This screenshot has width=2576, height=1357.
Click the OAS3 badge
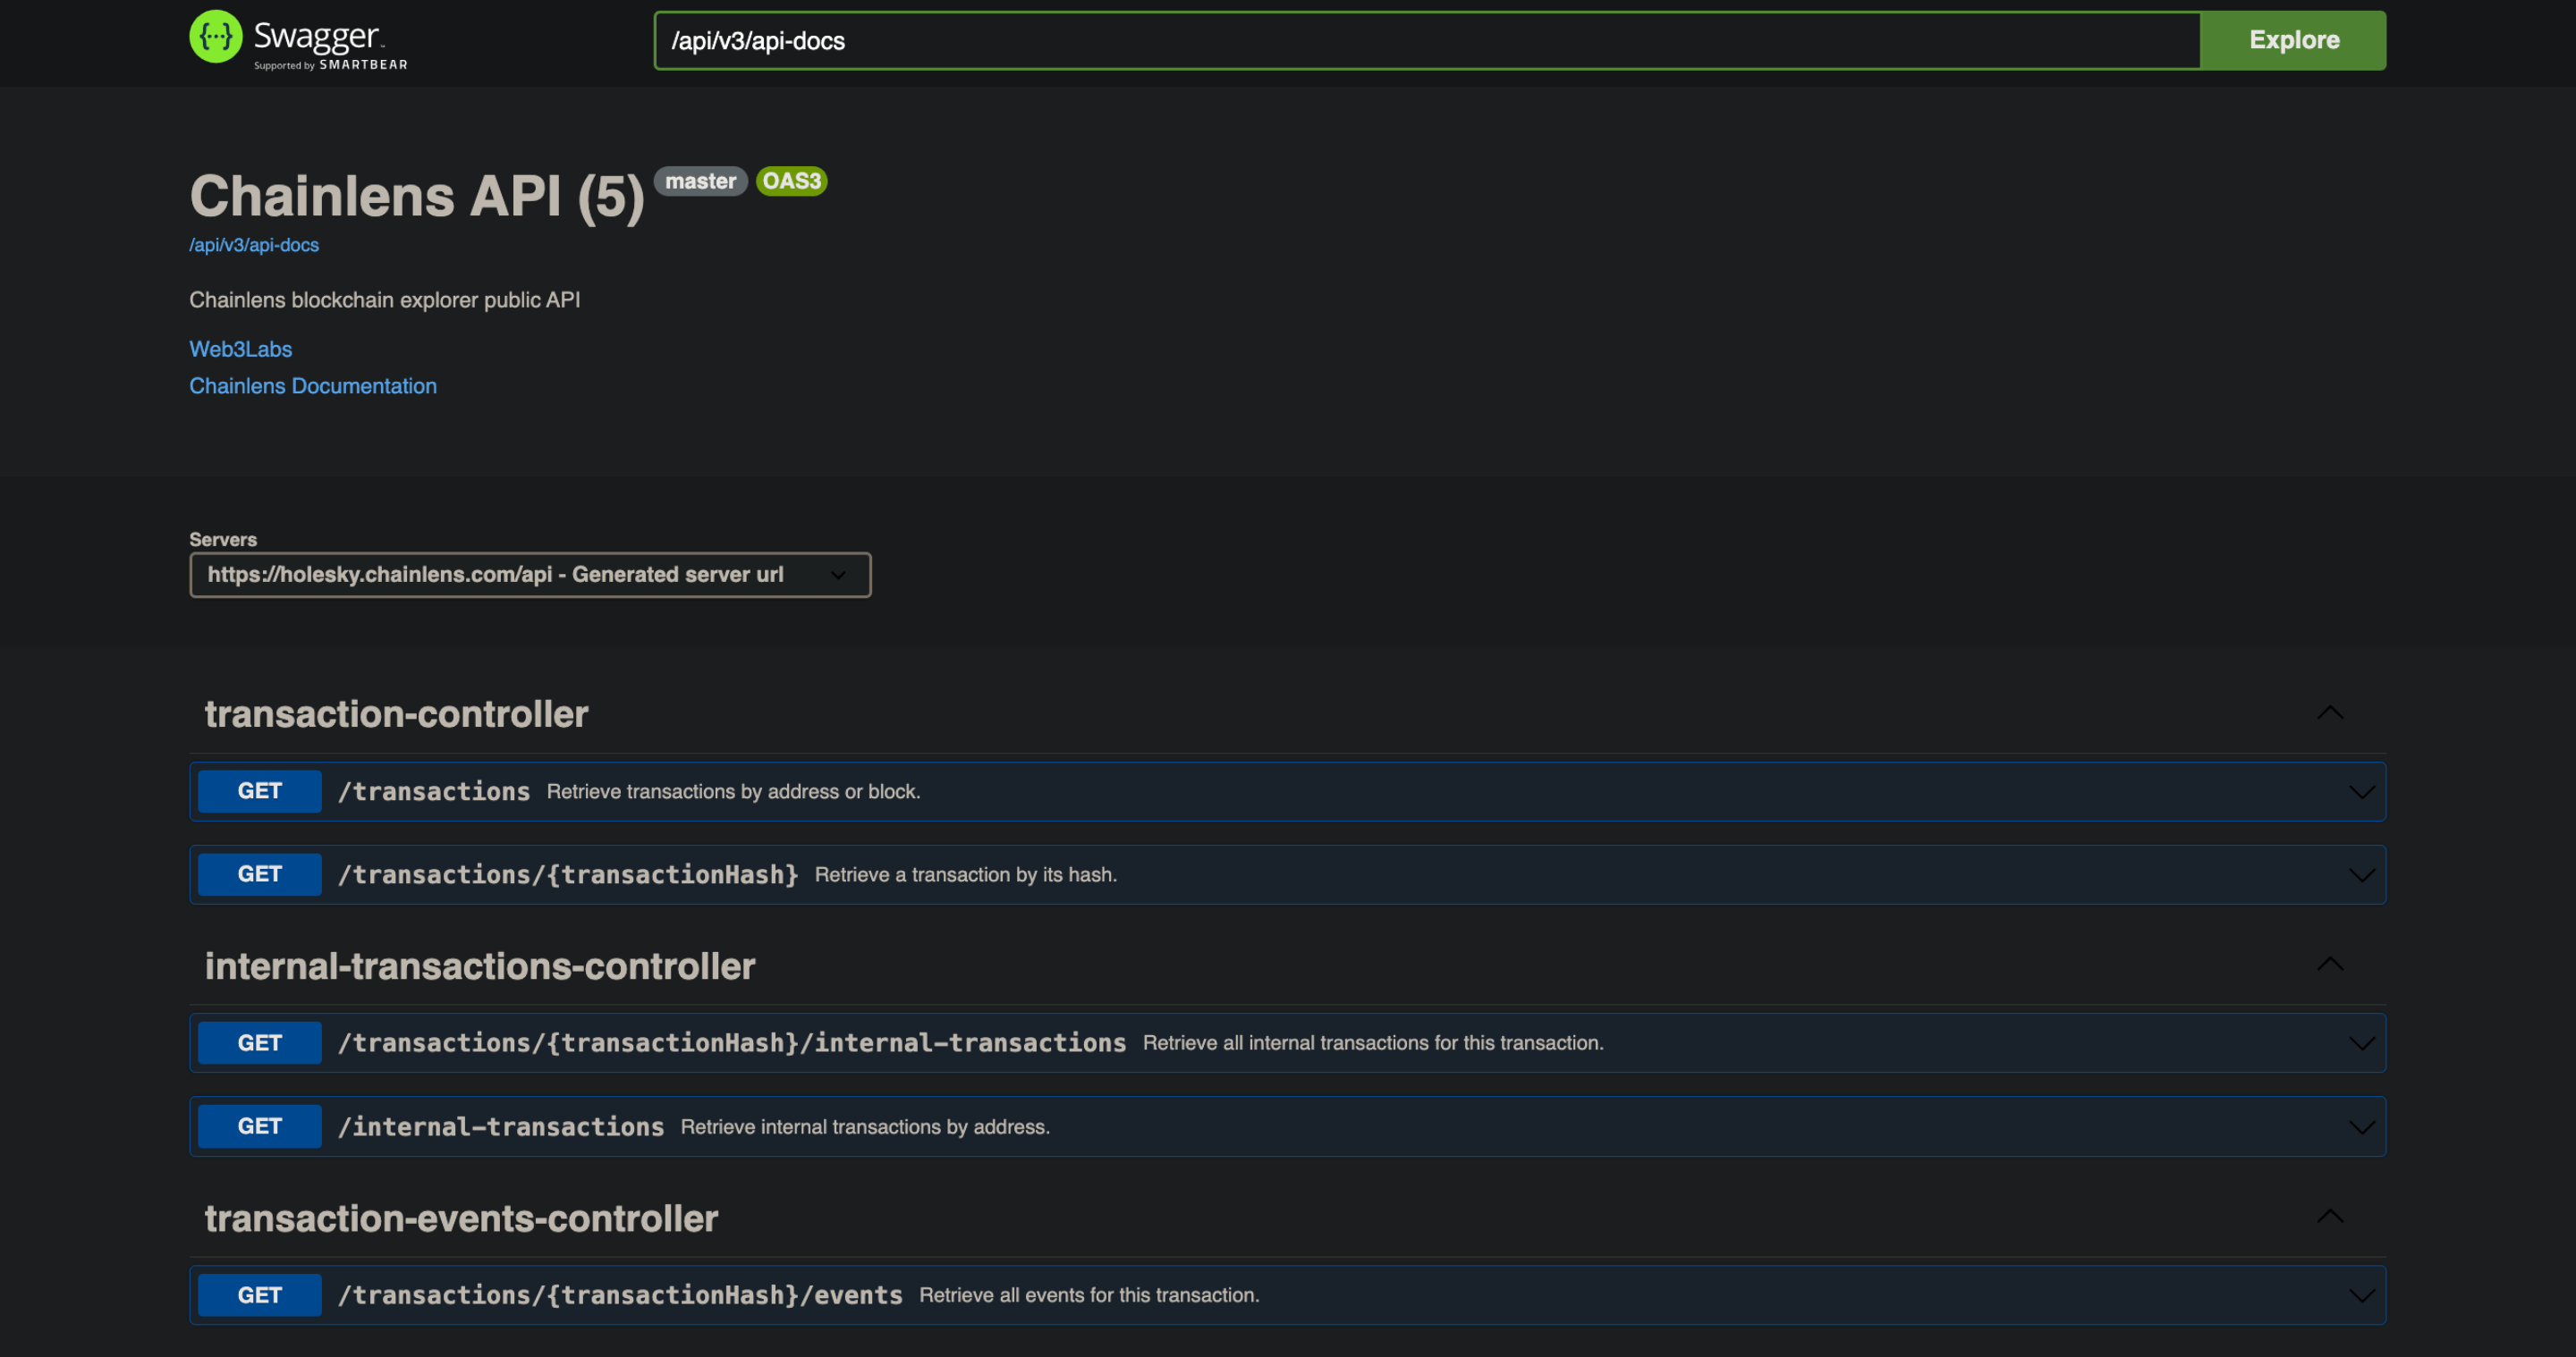(x=792, y=181)
